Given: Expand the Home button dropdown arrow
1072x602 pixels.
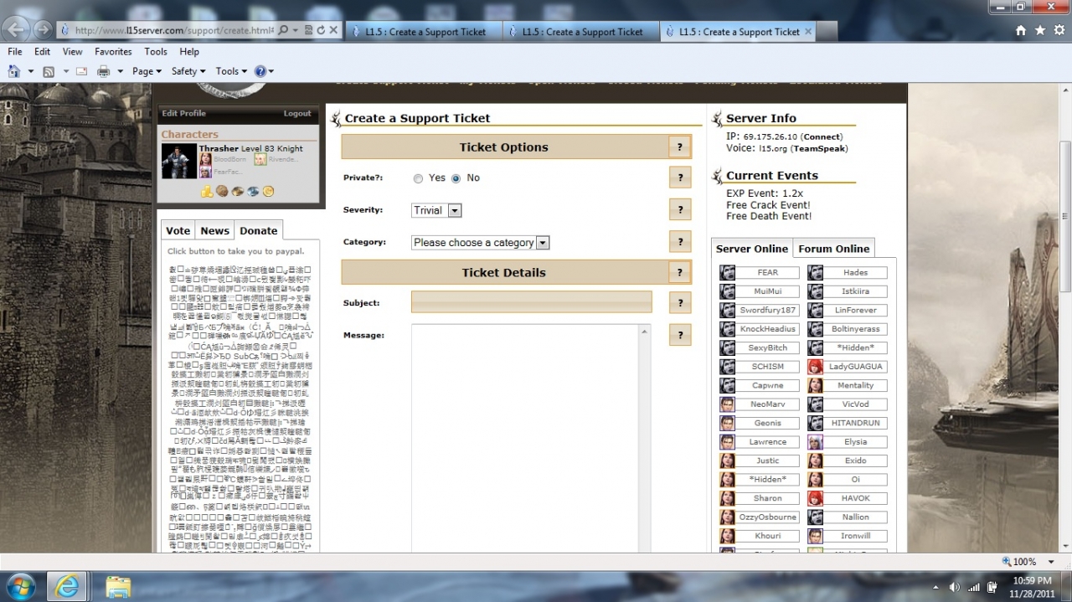Looking at the screenshot, I should click(x=31, y=71).
